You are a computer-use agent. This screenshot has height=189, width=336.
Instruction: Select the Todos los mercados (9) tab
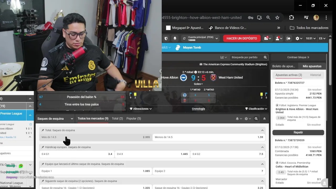pos(93,119)
